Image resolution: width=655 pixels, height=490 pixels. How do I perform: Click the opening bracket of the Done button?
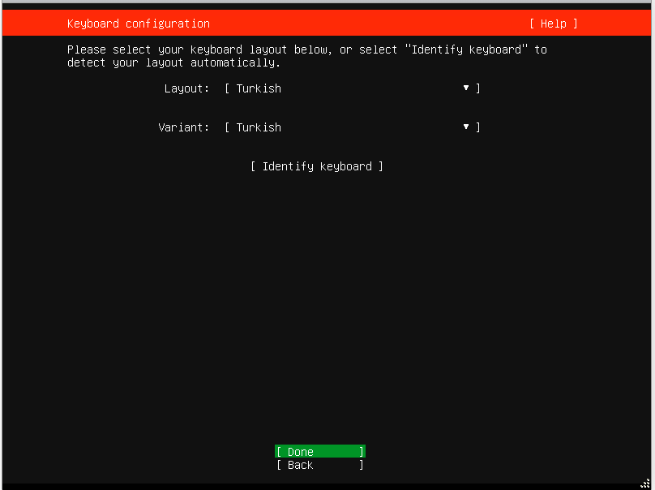point(279,452)
